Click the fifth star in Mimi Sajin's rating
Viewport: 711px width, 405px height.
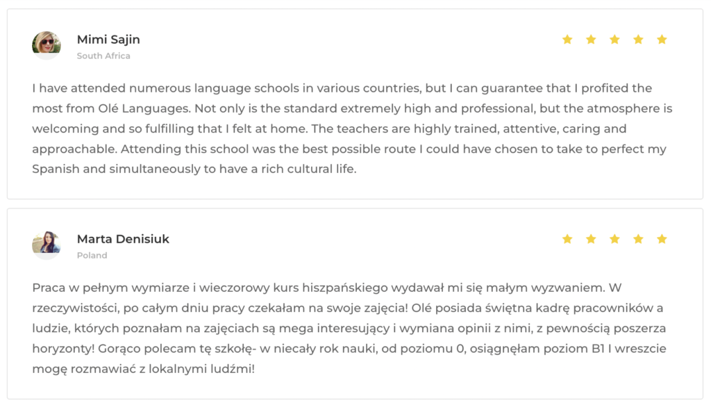tap(662, 40)
